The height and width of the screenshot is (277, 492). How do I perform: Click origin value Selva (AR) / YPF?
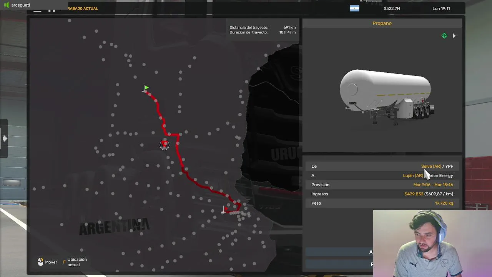437,166
